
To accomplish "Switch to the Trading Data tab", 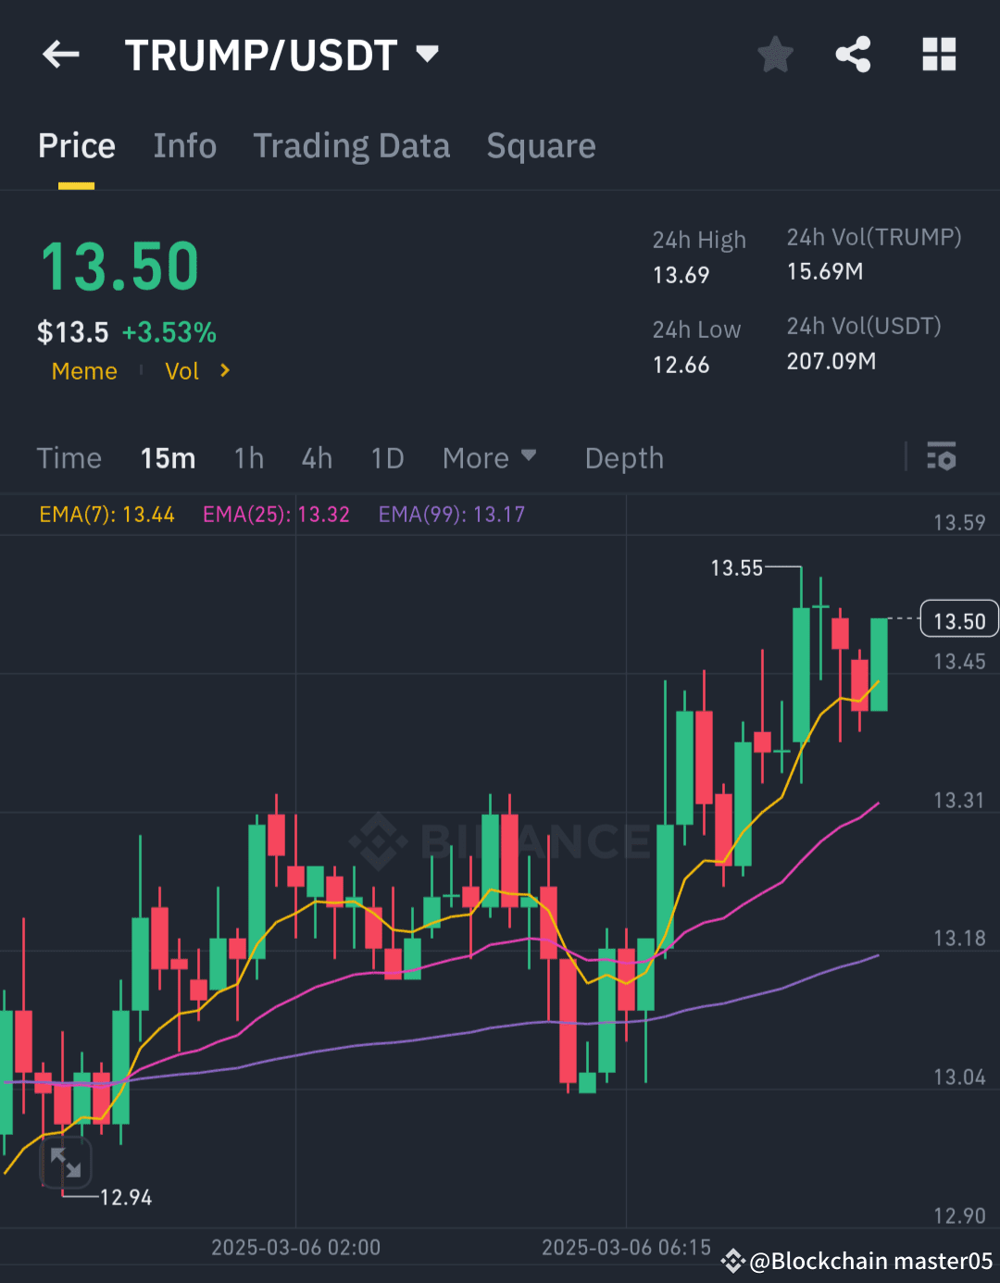I will coord(352,146).
